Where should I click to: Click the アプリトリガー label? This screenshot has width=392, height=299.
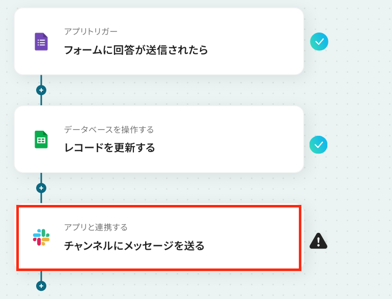click(x=91, y=32)
